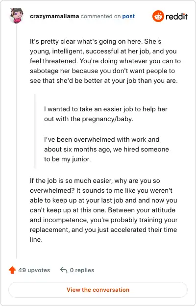Viewport: 196px width, 306px height.
Task: Click the gray blockquote bar beside the quote
Action: (x=35, y=131)
